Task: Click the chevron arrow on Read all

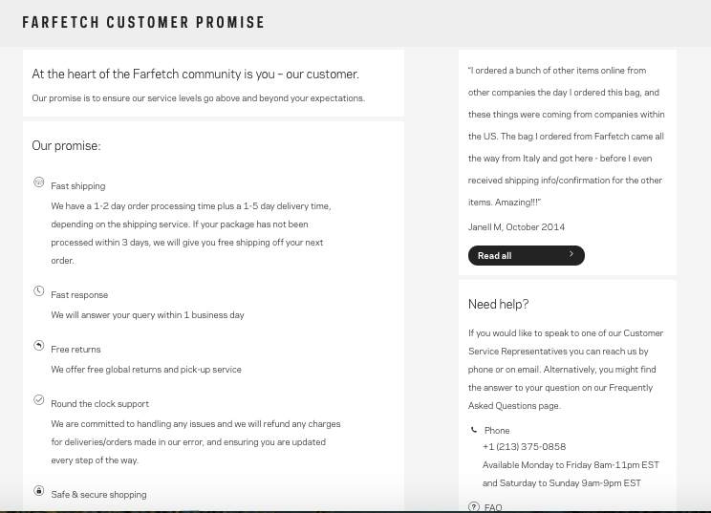Action: point(571,255)
